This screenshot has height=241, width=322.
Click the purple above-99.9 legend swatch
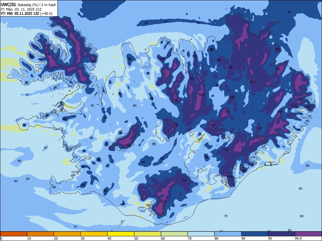[x=308, y=234]
